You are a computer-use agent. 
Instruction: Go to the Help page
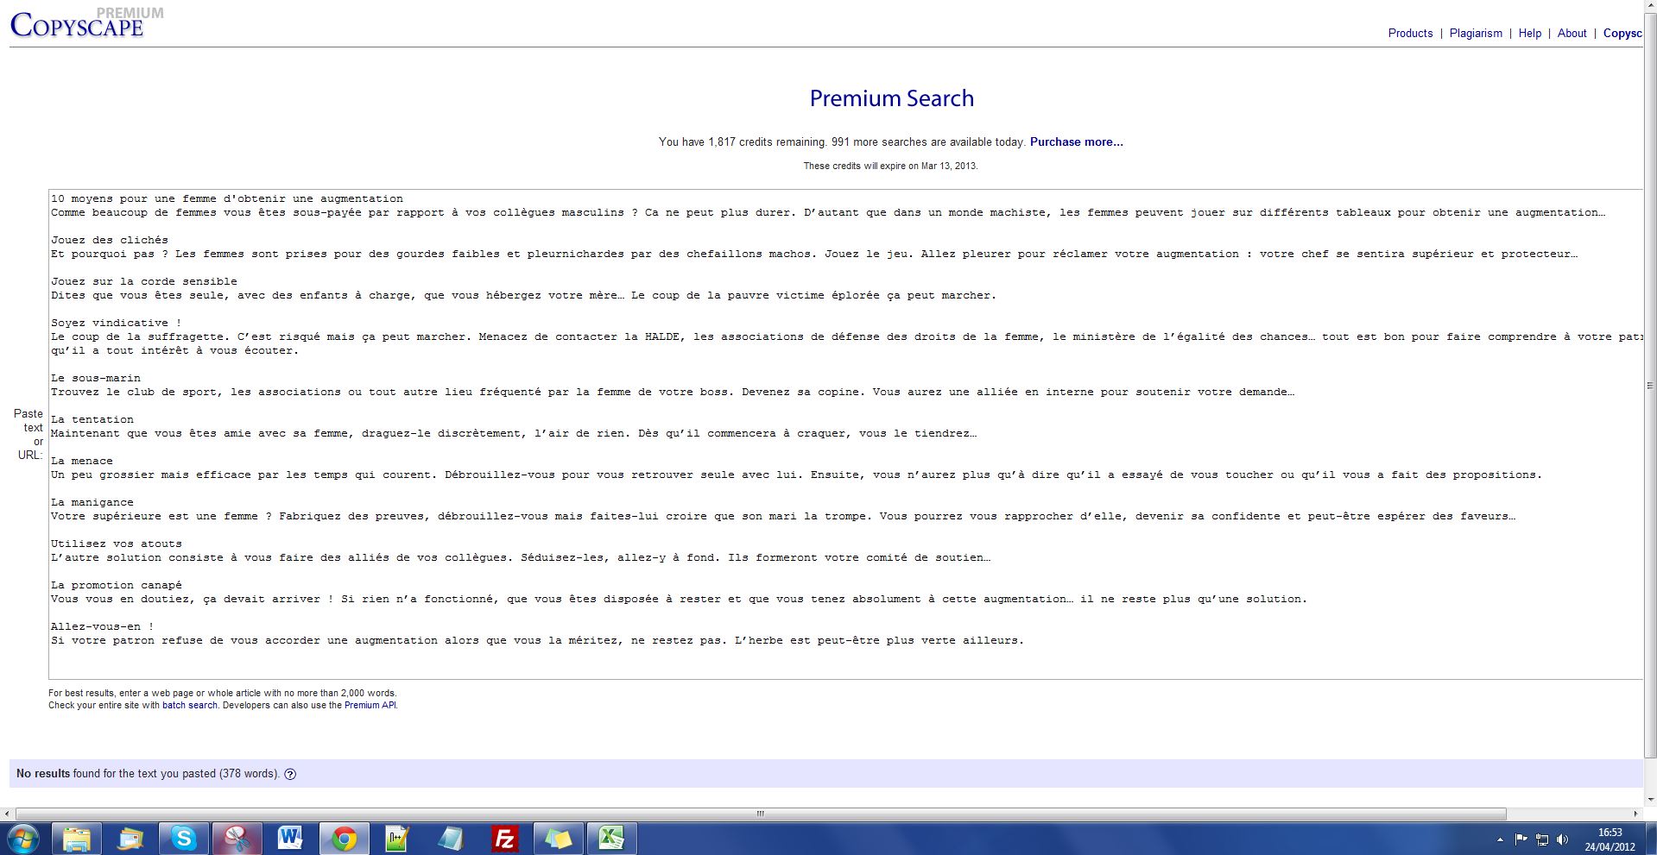(x=1529, y=33)
